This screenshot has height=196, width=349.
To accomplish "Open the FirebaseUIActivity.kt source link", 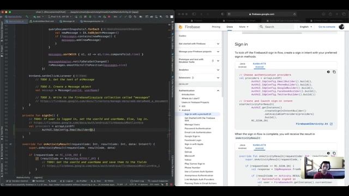I will (314, 124).
